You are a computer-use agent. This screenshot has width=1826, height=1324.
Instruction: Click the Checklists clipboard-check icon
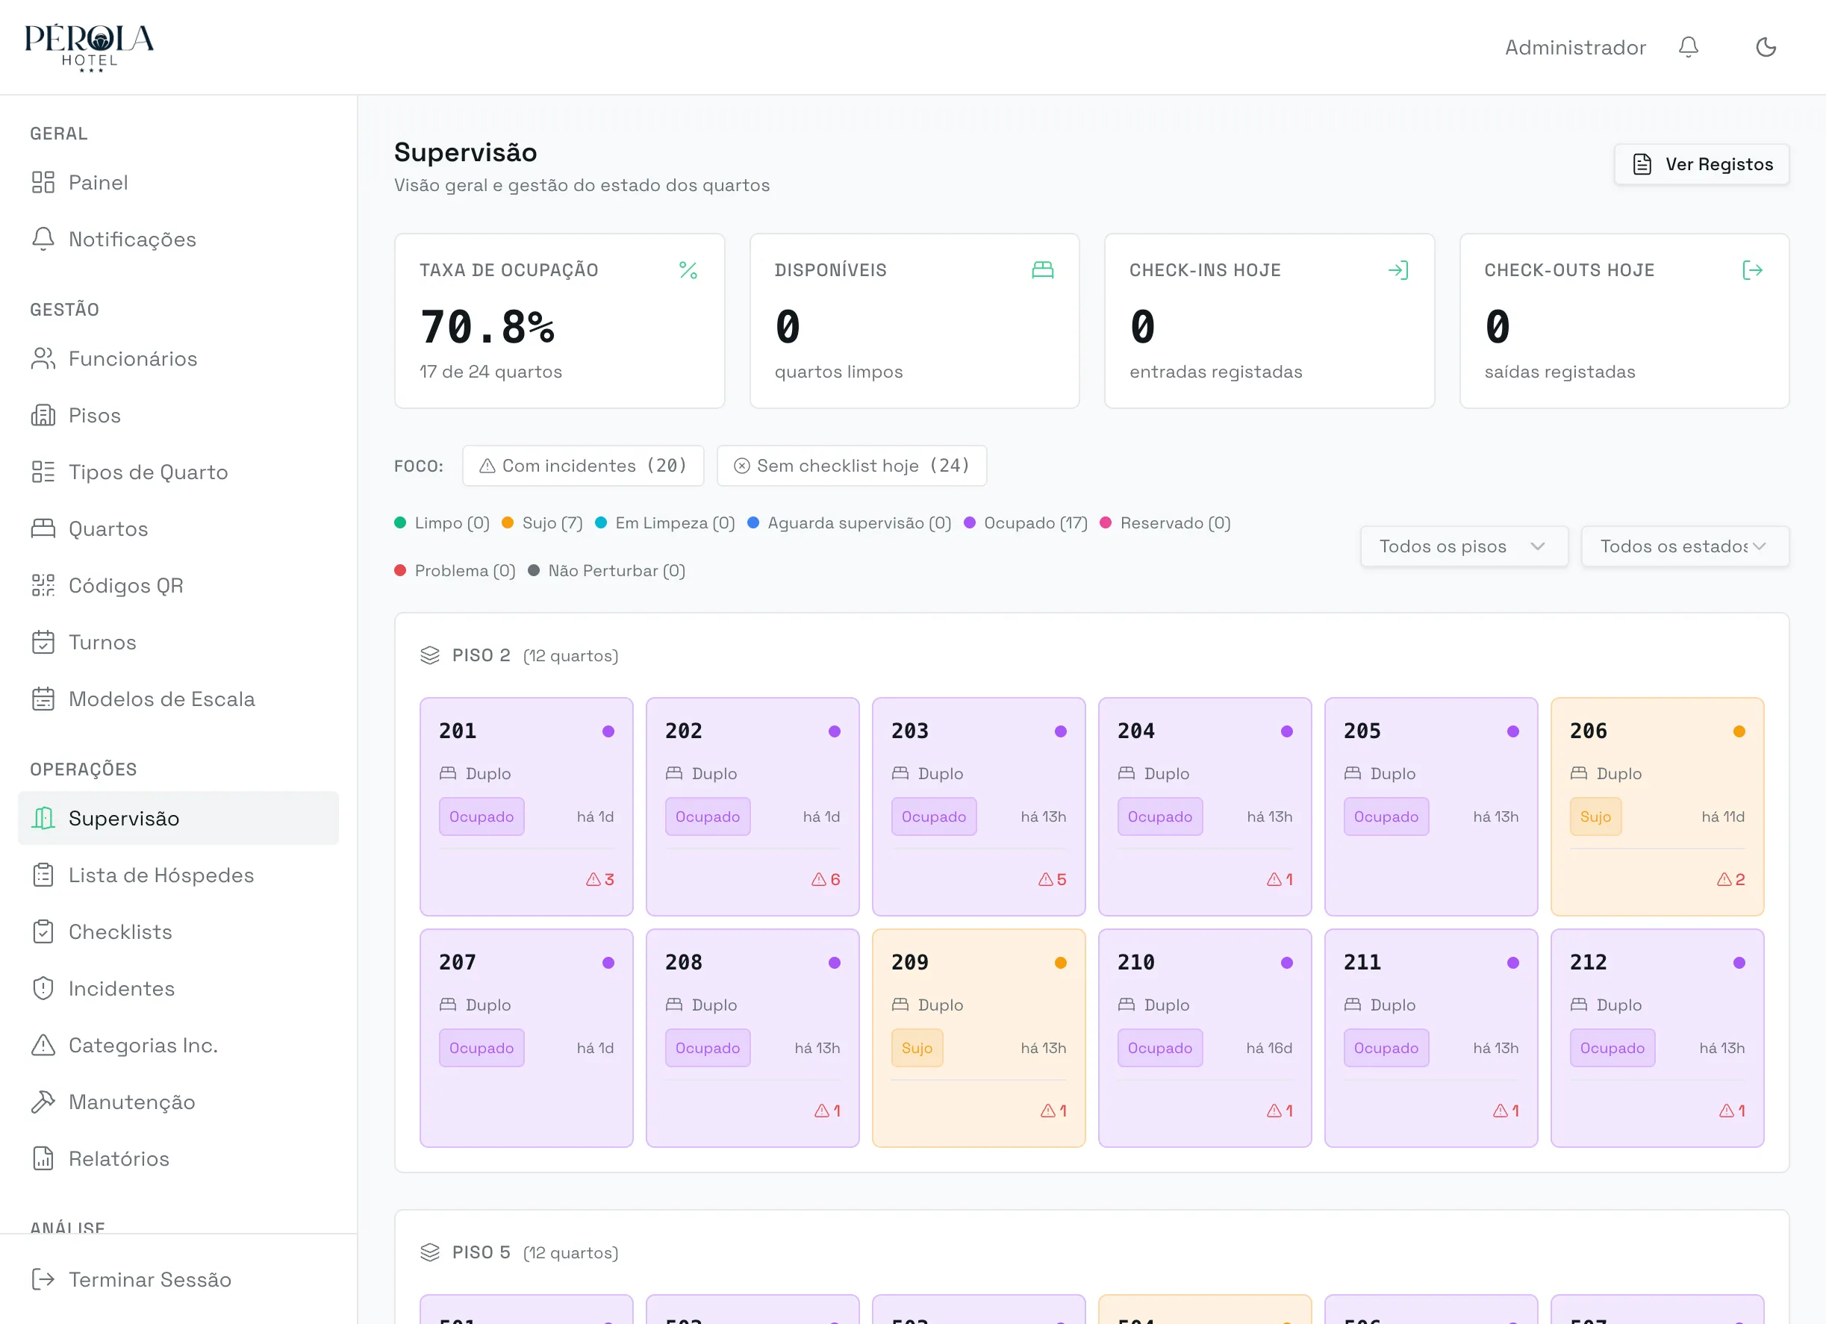click(43, 932)
